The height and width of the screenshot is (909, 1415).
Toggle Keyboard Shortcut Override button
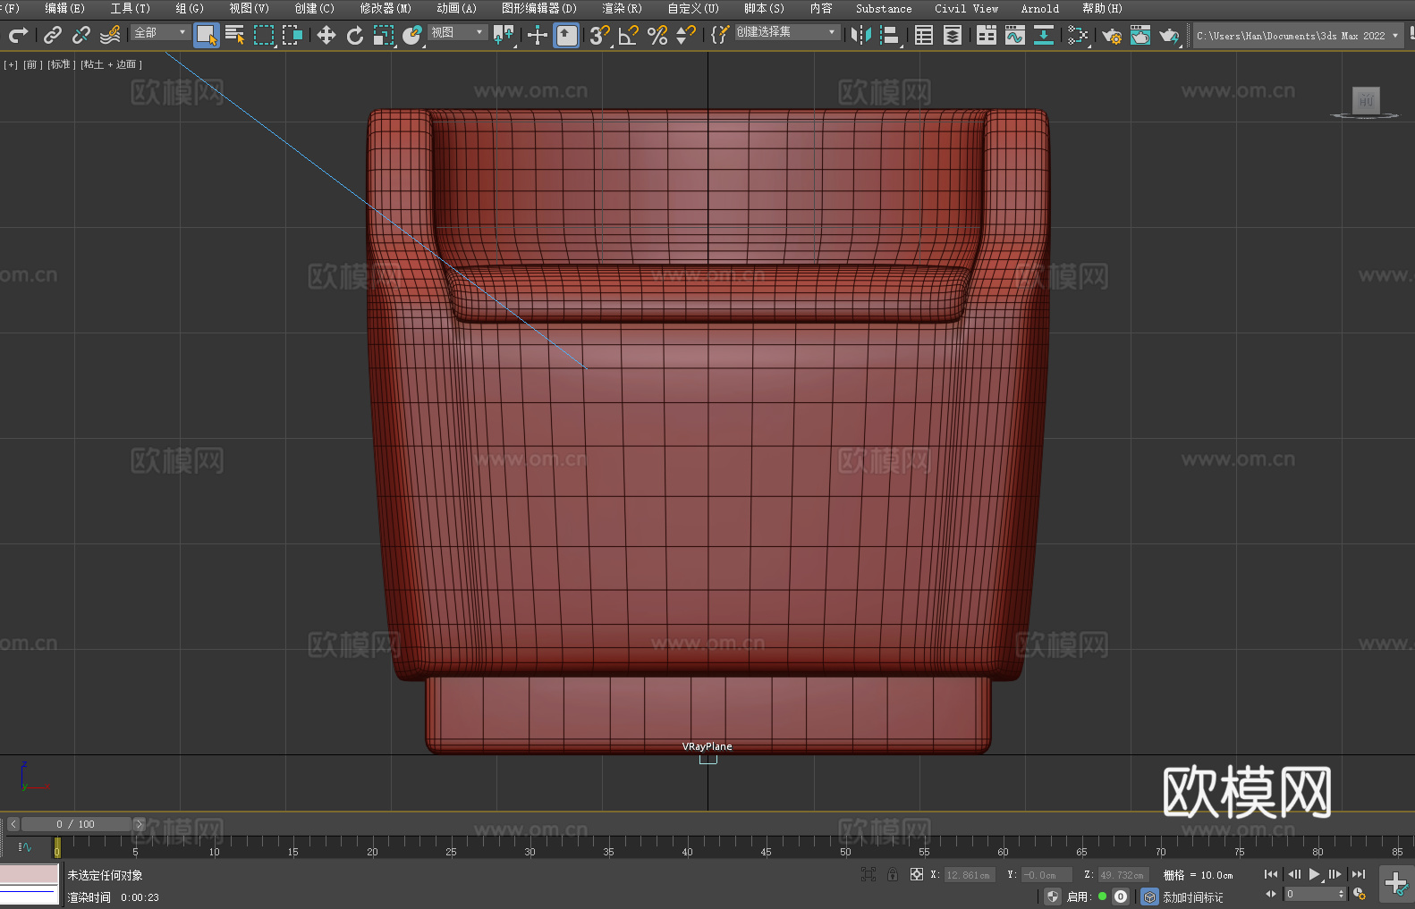tap(566, 35)
